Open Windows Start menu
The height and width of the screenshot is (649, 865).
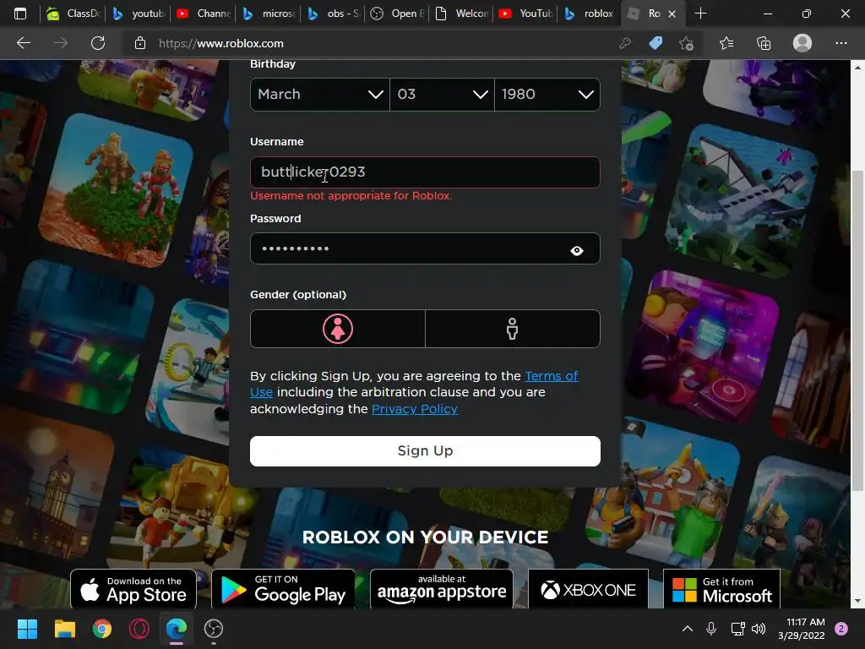[x=27, y=629]
